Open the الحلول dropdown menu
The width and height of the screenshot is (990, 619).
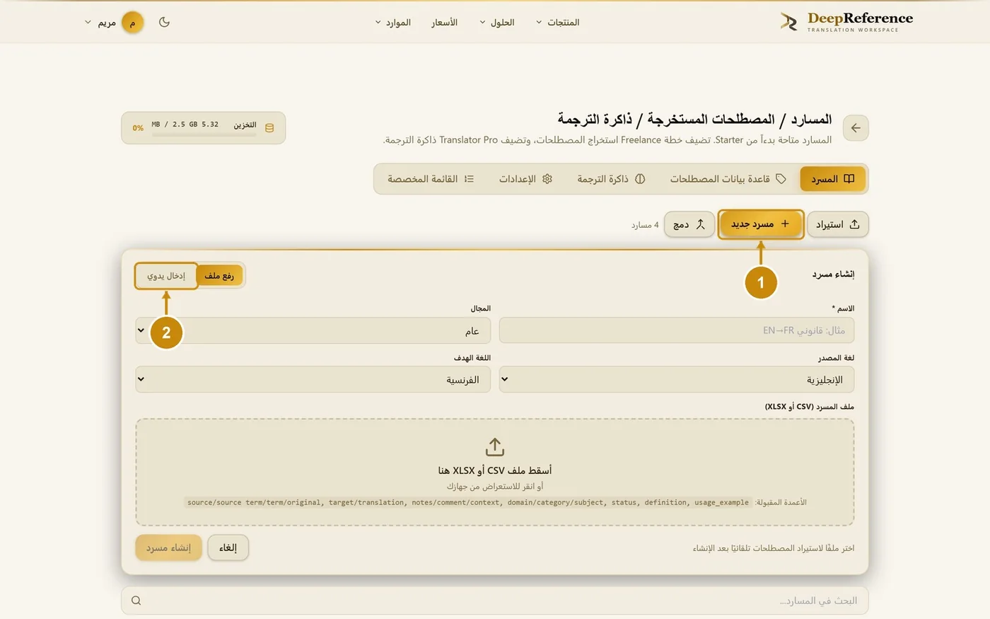click(496, 23)
